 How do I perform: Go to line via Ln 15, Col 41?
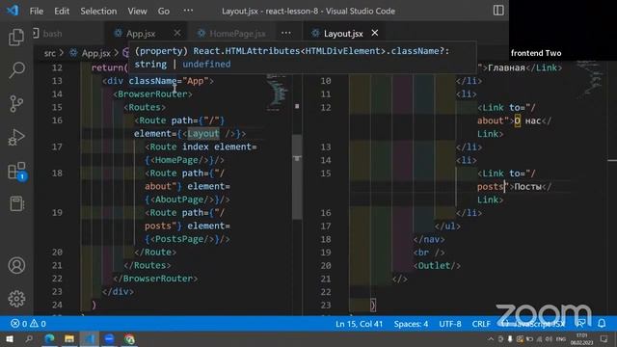tap(359, 324)
